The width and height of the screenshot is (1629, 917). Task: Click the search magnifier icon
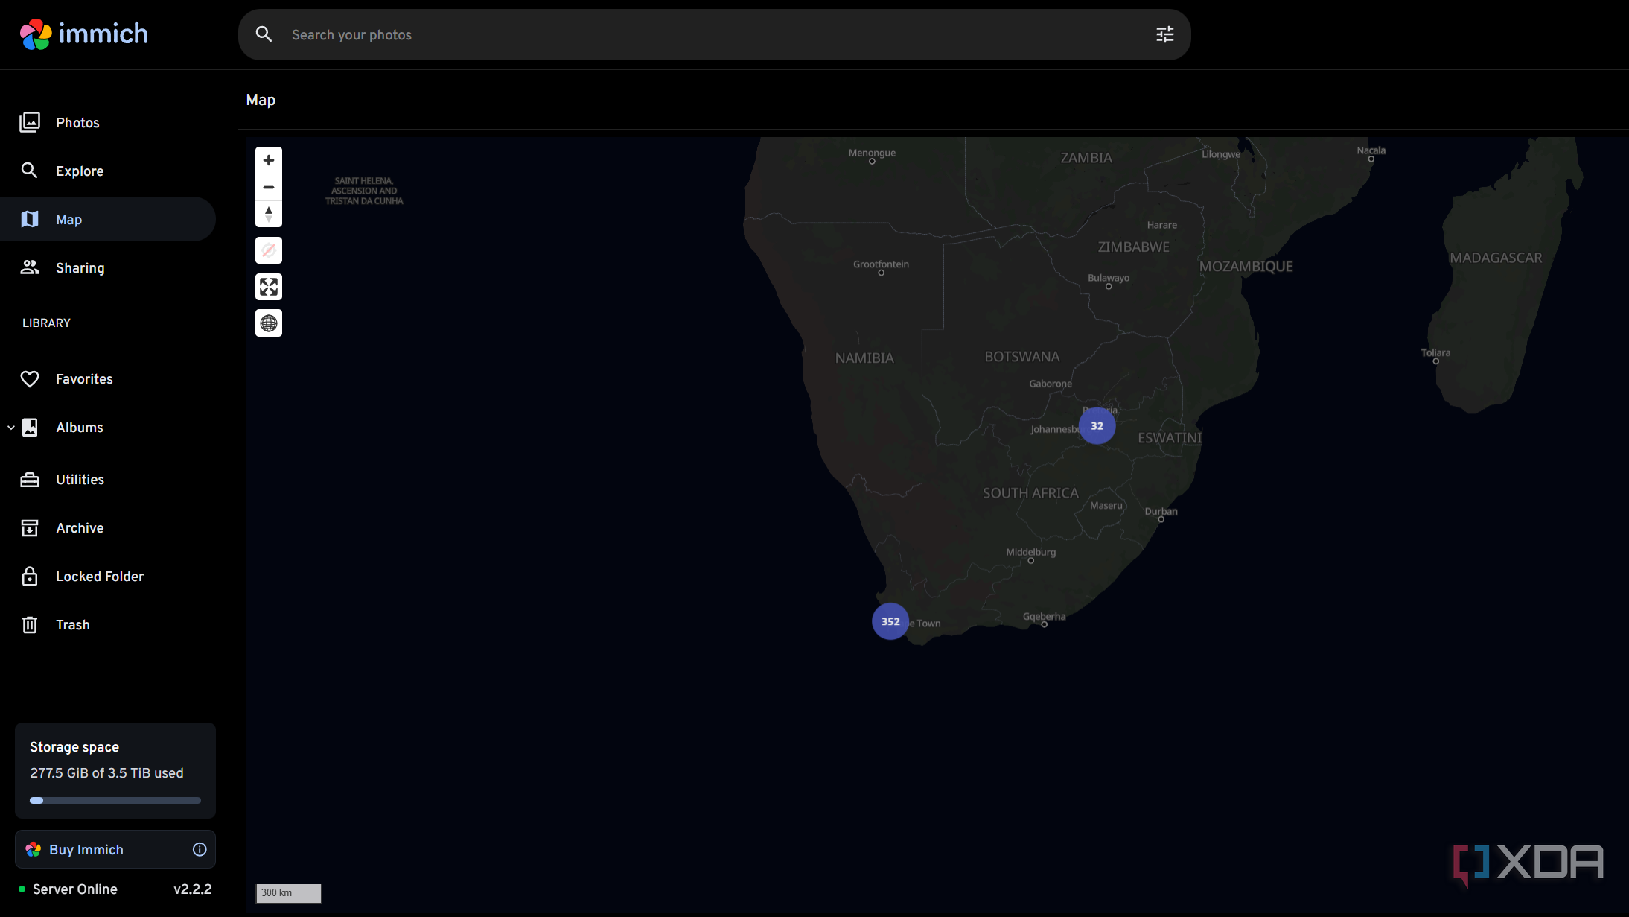tap(264, 34)
